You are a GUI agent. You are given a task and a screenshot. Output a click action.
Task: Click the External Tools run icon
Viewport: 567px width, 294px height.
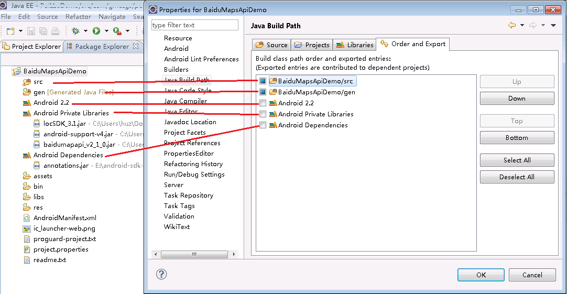click(x=117, y=31)
